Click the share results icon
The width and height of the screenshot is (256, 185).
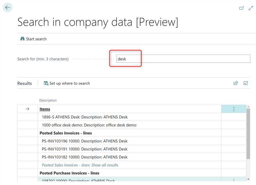pyautogui.click(x=236, y=83)
